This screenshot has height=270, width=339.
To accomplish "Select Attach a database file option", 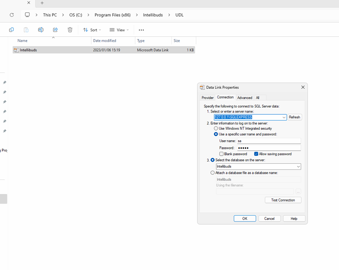I will click(x=213, y=173).
